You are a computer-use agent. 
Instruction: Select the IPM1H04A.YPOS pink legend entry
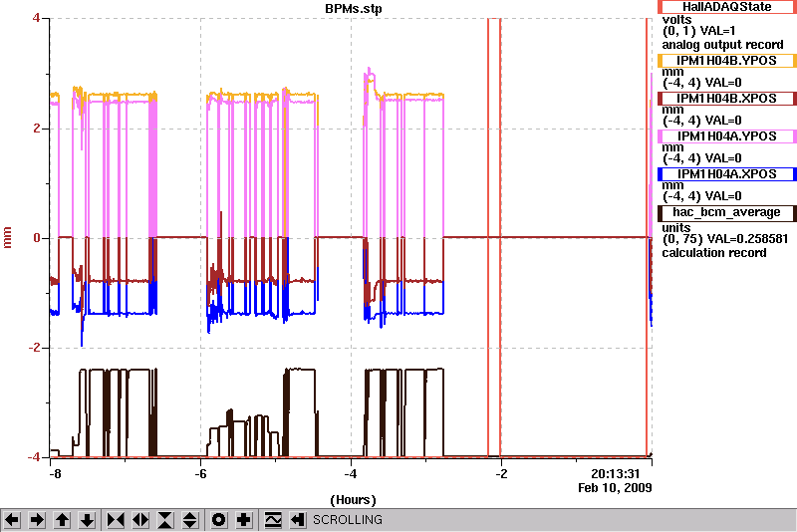[727, 136]
